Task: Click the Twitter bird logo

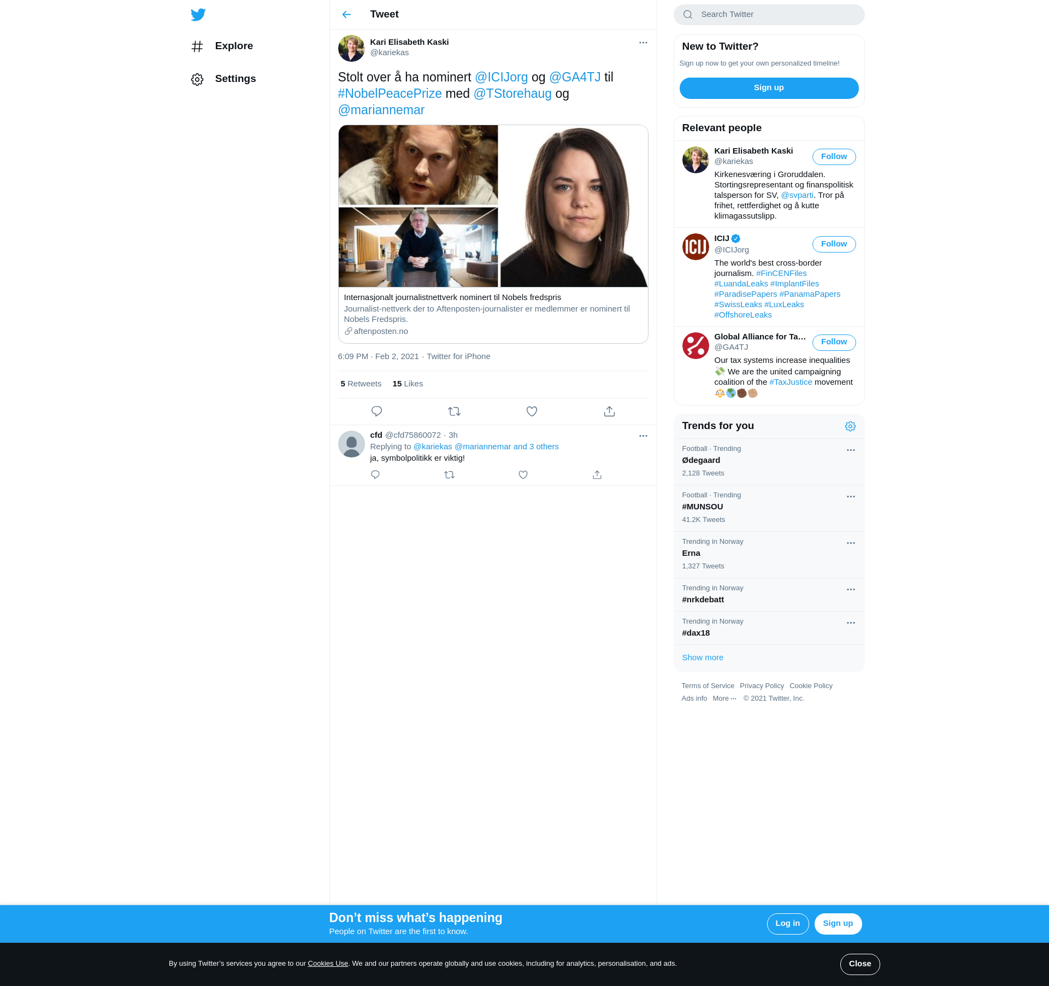Action: 198,15
